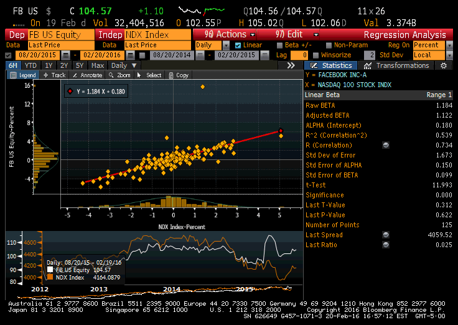Click the intraday price sparkline
The height and width of the screenshot is (325, 458).
[x=202, y=11]
